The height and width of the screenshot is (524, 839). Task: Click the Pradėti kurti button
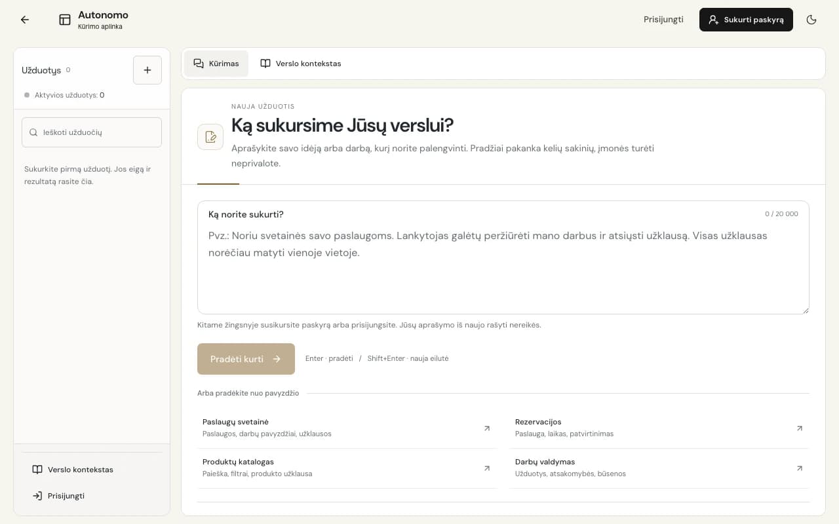tap(246, 359)
